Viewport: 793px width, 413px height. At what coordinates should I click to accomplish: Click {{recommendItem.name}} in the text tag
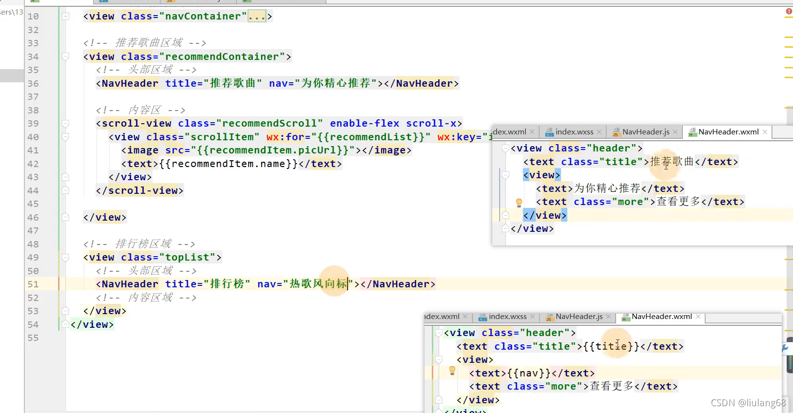click(229, 164)
